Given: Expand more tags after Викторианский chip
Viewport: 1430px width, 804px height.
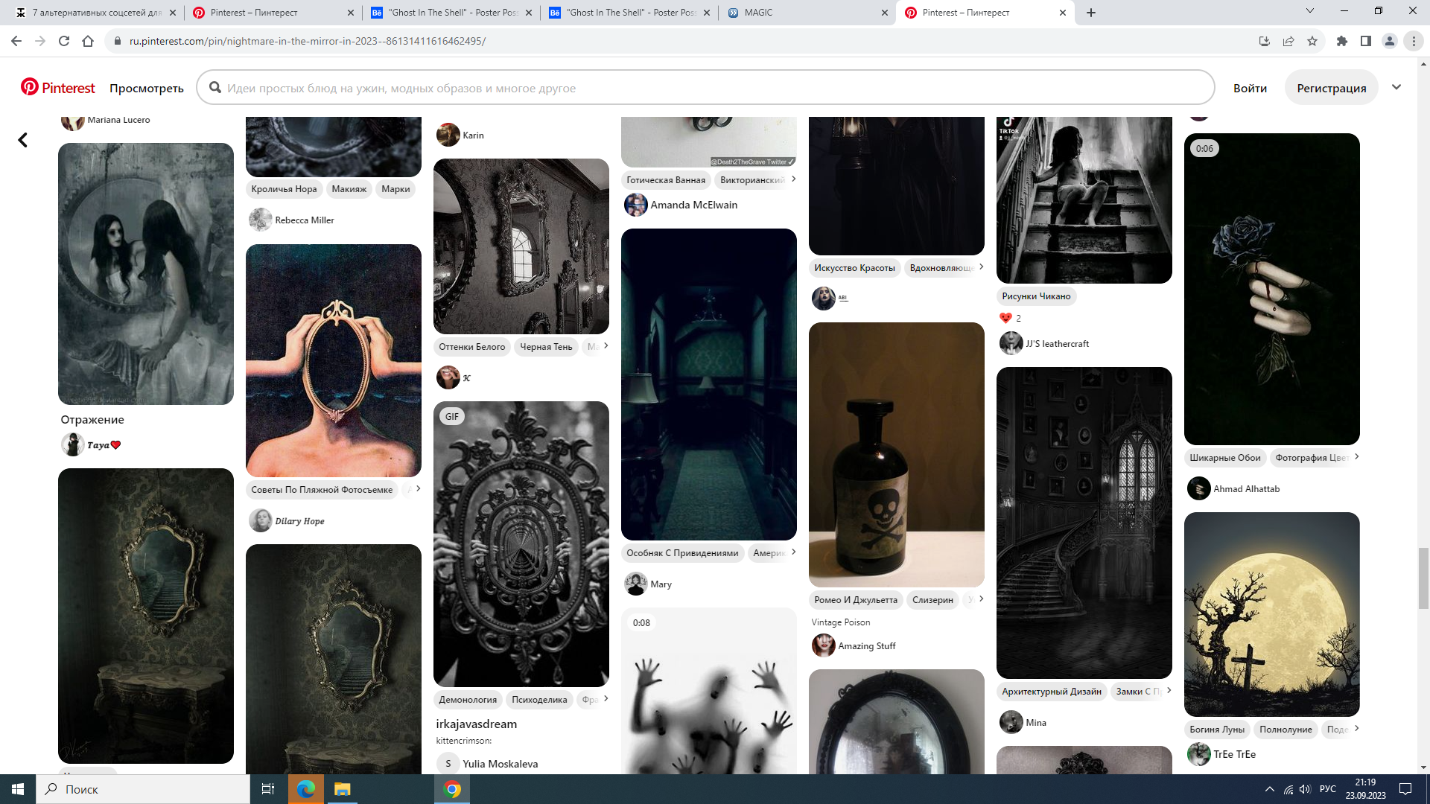Looking at the screenshot, I should pyautogui.click(x=793, y=179).
